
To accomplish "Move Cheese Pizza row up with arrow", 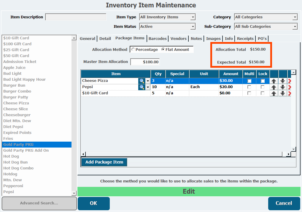I will [274, 81].
